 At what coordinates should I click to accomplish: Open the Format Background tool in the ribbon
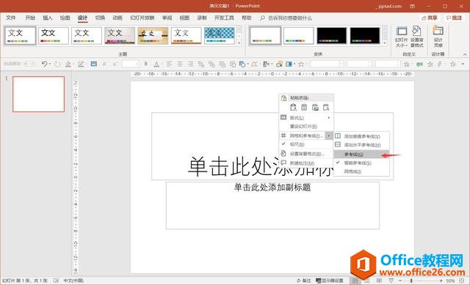click(416, 32)
